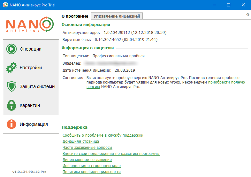Open the Домашняя страница link

click(x=81, y=141)
